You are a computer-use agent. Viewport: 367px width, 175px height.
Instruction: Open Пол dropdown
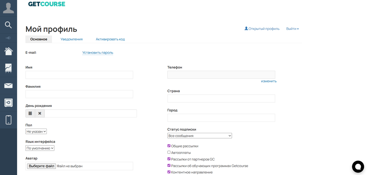(x=36, y=132)
